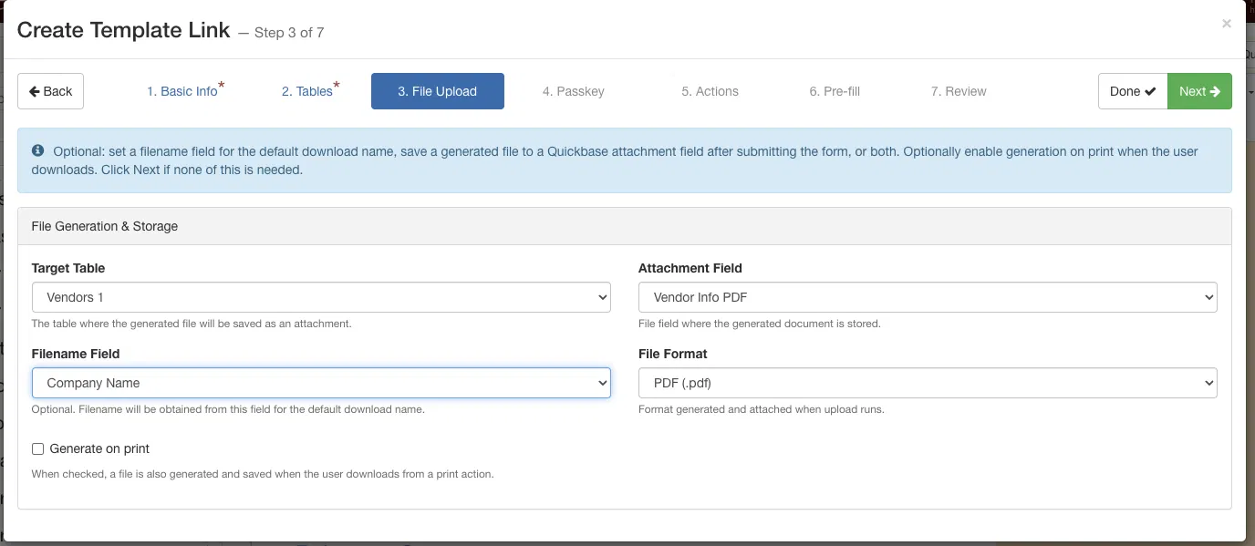Click the 'Step 3 of 7' subtitle

pos(289,33)
